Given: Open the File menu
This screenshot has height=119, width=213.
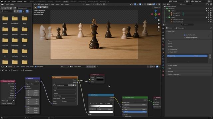Looking at the screenshot, I should click(x=5, y=1).
